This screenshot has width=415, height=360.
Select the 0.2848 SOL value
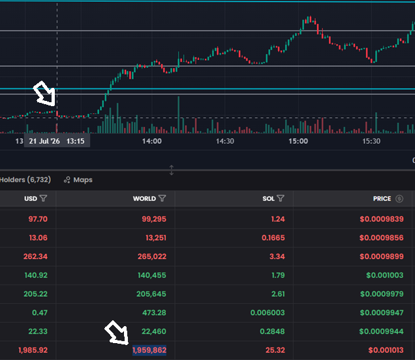coord(272,331)
